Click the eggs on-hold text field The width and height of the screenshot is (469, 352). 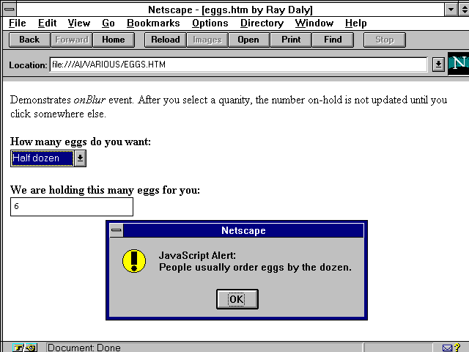[72, 207]
